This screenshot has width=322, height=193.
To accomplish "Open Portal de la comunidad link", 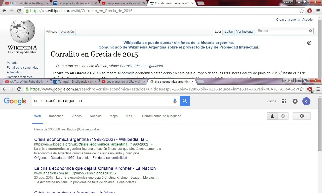I will pyautogui.click(x=23, y=68).
